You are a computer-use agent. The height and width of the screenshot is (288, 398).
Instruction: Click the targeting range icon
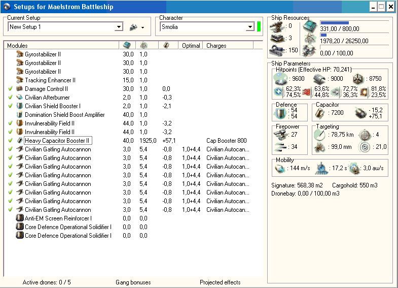(x=320, y=134)
